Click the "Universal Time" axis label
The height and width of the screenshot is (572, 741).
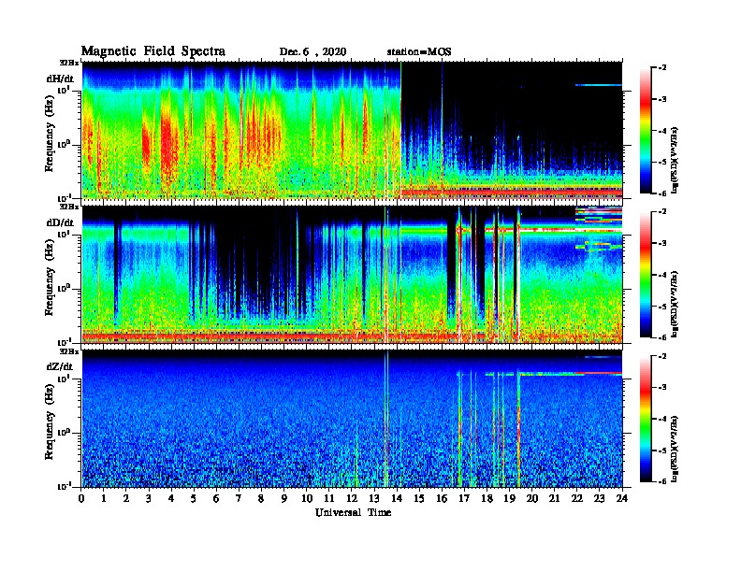coord(354,512)
